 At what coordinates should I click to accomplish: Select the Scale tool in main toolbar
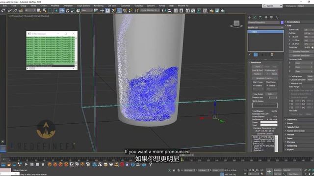coord(73,11)
